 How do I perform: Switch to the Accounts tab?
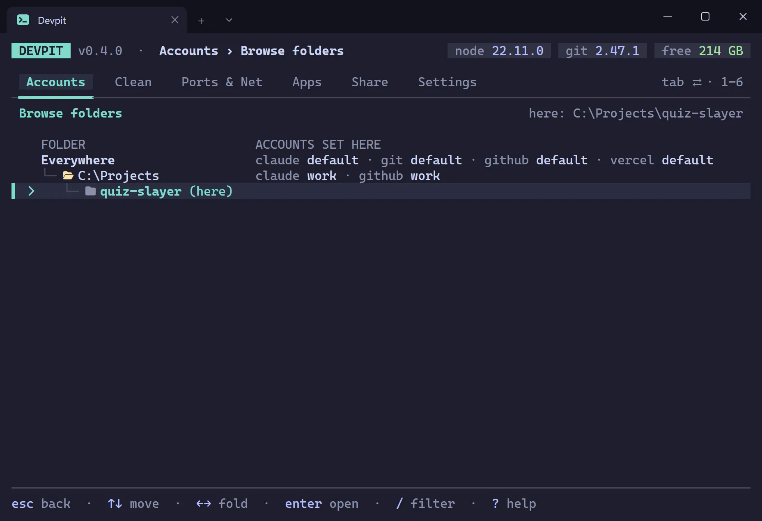pos(56,82)
